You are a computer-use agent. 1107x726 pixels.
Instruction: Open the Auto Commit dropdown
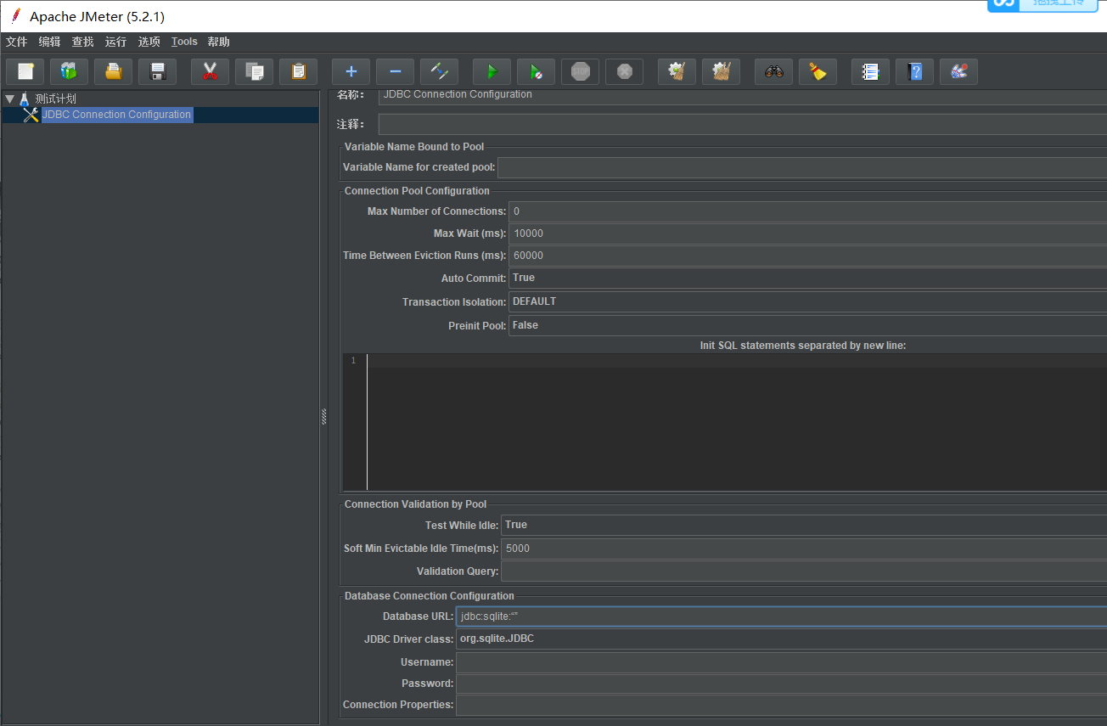tap(807, 278)
